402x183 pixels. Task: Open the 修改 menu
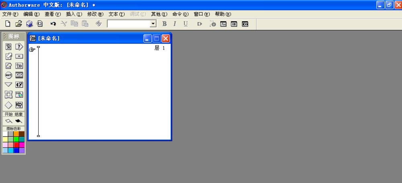tap(95, 14)
